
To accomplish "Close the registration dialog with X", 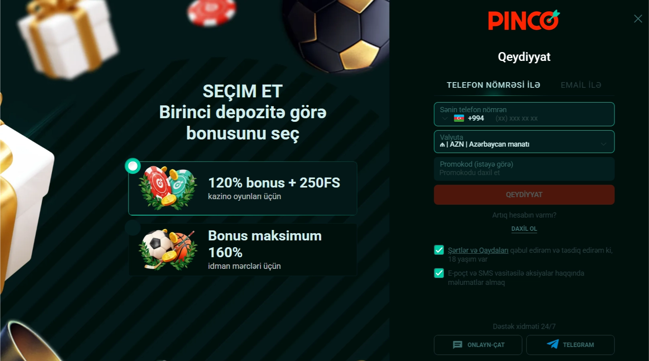I will (x=638, y=19).
